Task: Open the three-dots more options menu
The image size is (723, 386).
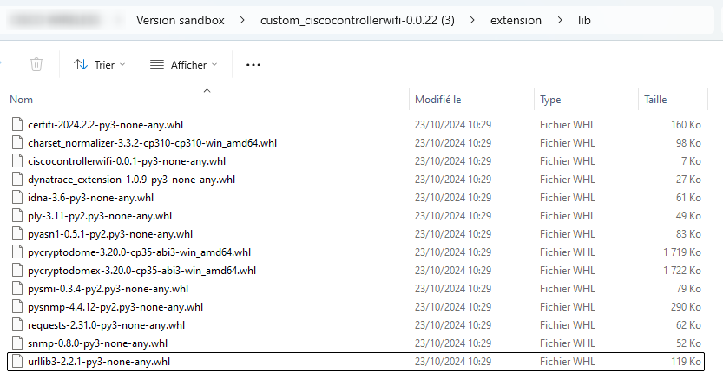Action: click(253, 64)
